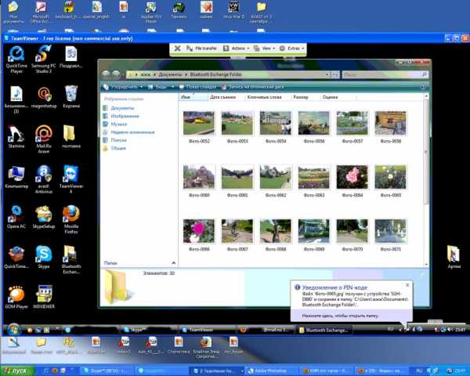Click the Размер column header

(301, 97)
